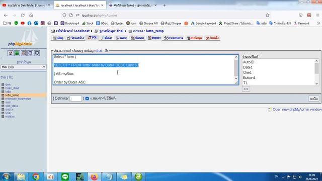Go back using browser back arrow
Image resolution: width=322 pixels, height=181 pixels.
click(6, 16)
